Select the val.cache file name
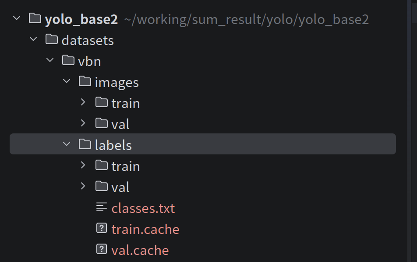This screenshot has height=262, width=417. click(x=140, y=250)
